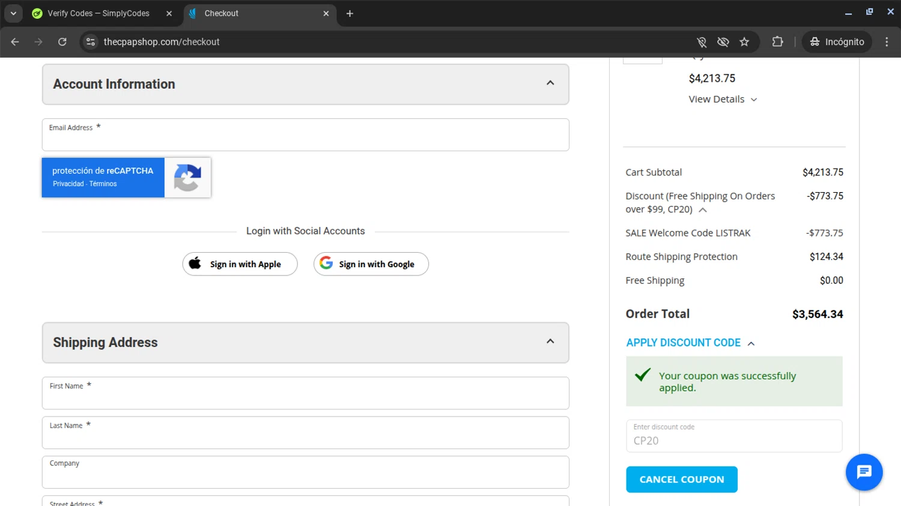Click the site information icon in address bar
901x506 pixels.
(91, 42)
